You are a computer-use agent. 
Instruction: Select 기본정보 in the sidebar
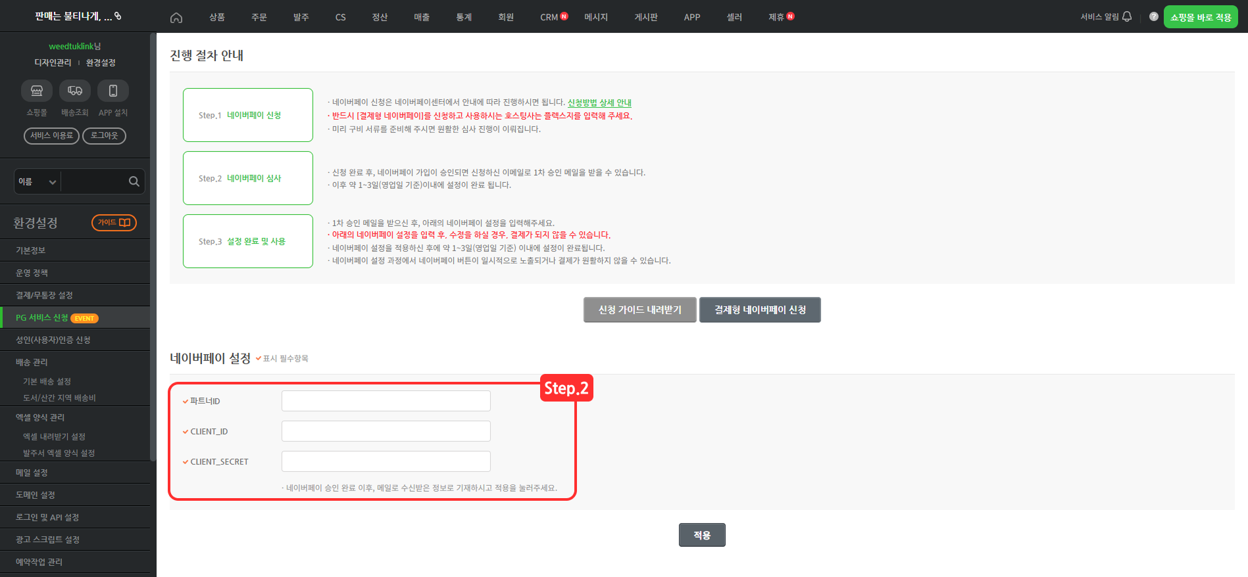(75, 250)
